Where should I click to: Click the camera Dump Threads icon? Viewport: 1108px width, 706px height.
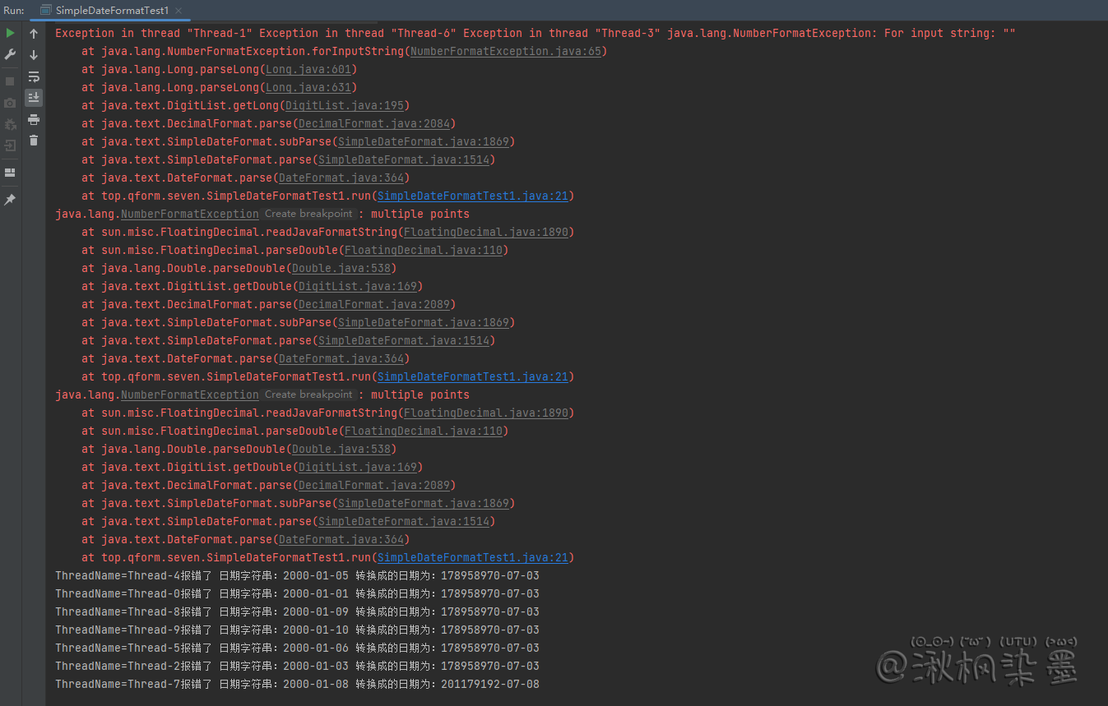(x=10, y=103)
